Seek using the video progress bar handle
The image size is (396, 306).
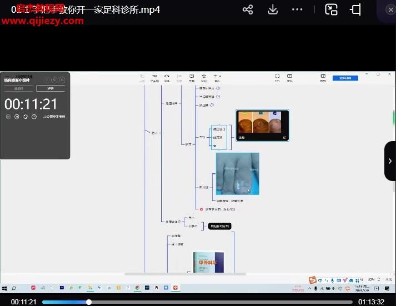tap(89, 302)
